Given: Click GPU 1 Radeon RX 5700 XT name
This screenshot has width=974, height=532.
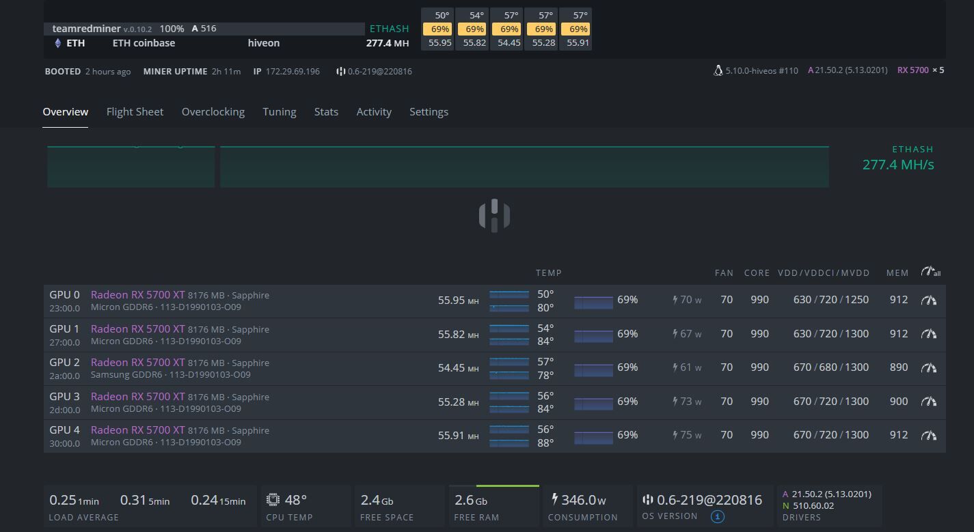Looking at the screenshot, I should coord(138,329).
